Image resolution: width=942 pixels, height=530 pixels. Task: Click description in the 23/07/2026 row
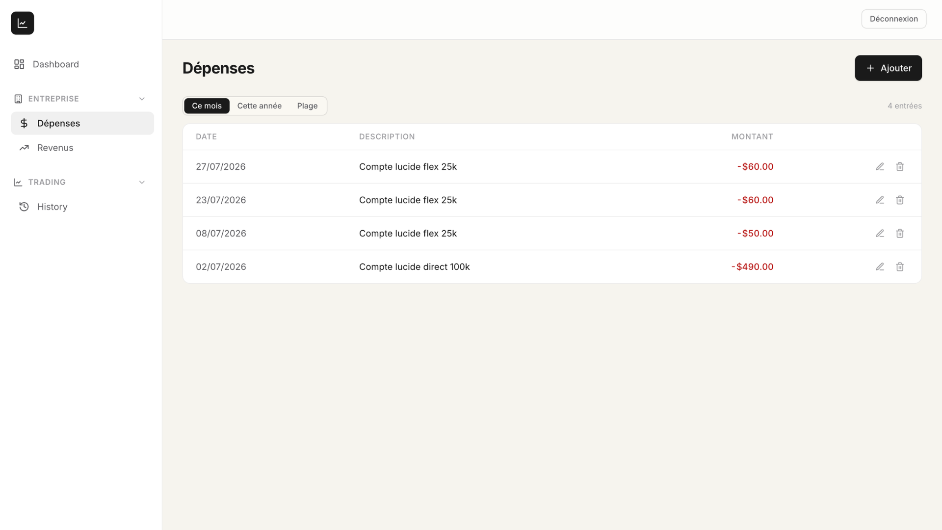[x=408, y=200]
